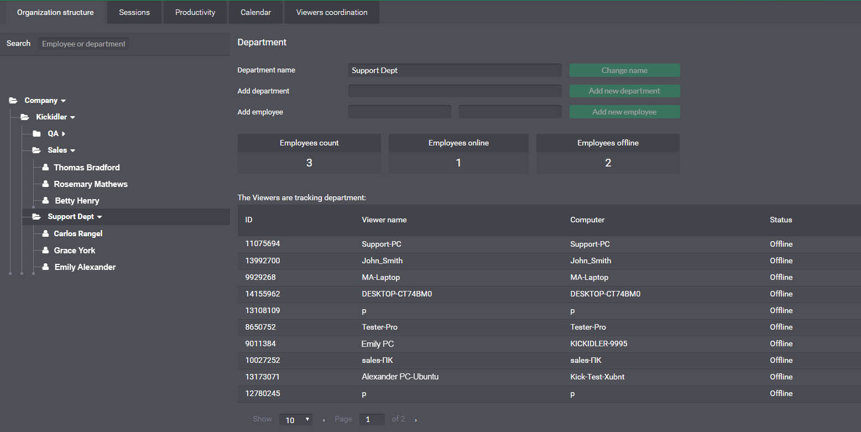
Task: Select Grace York in the tree
Action: (x=75, y=250)
